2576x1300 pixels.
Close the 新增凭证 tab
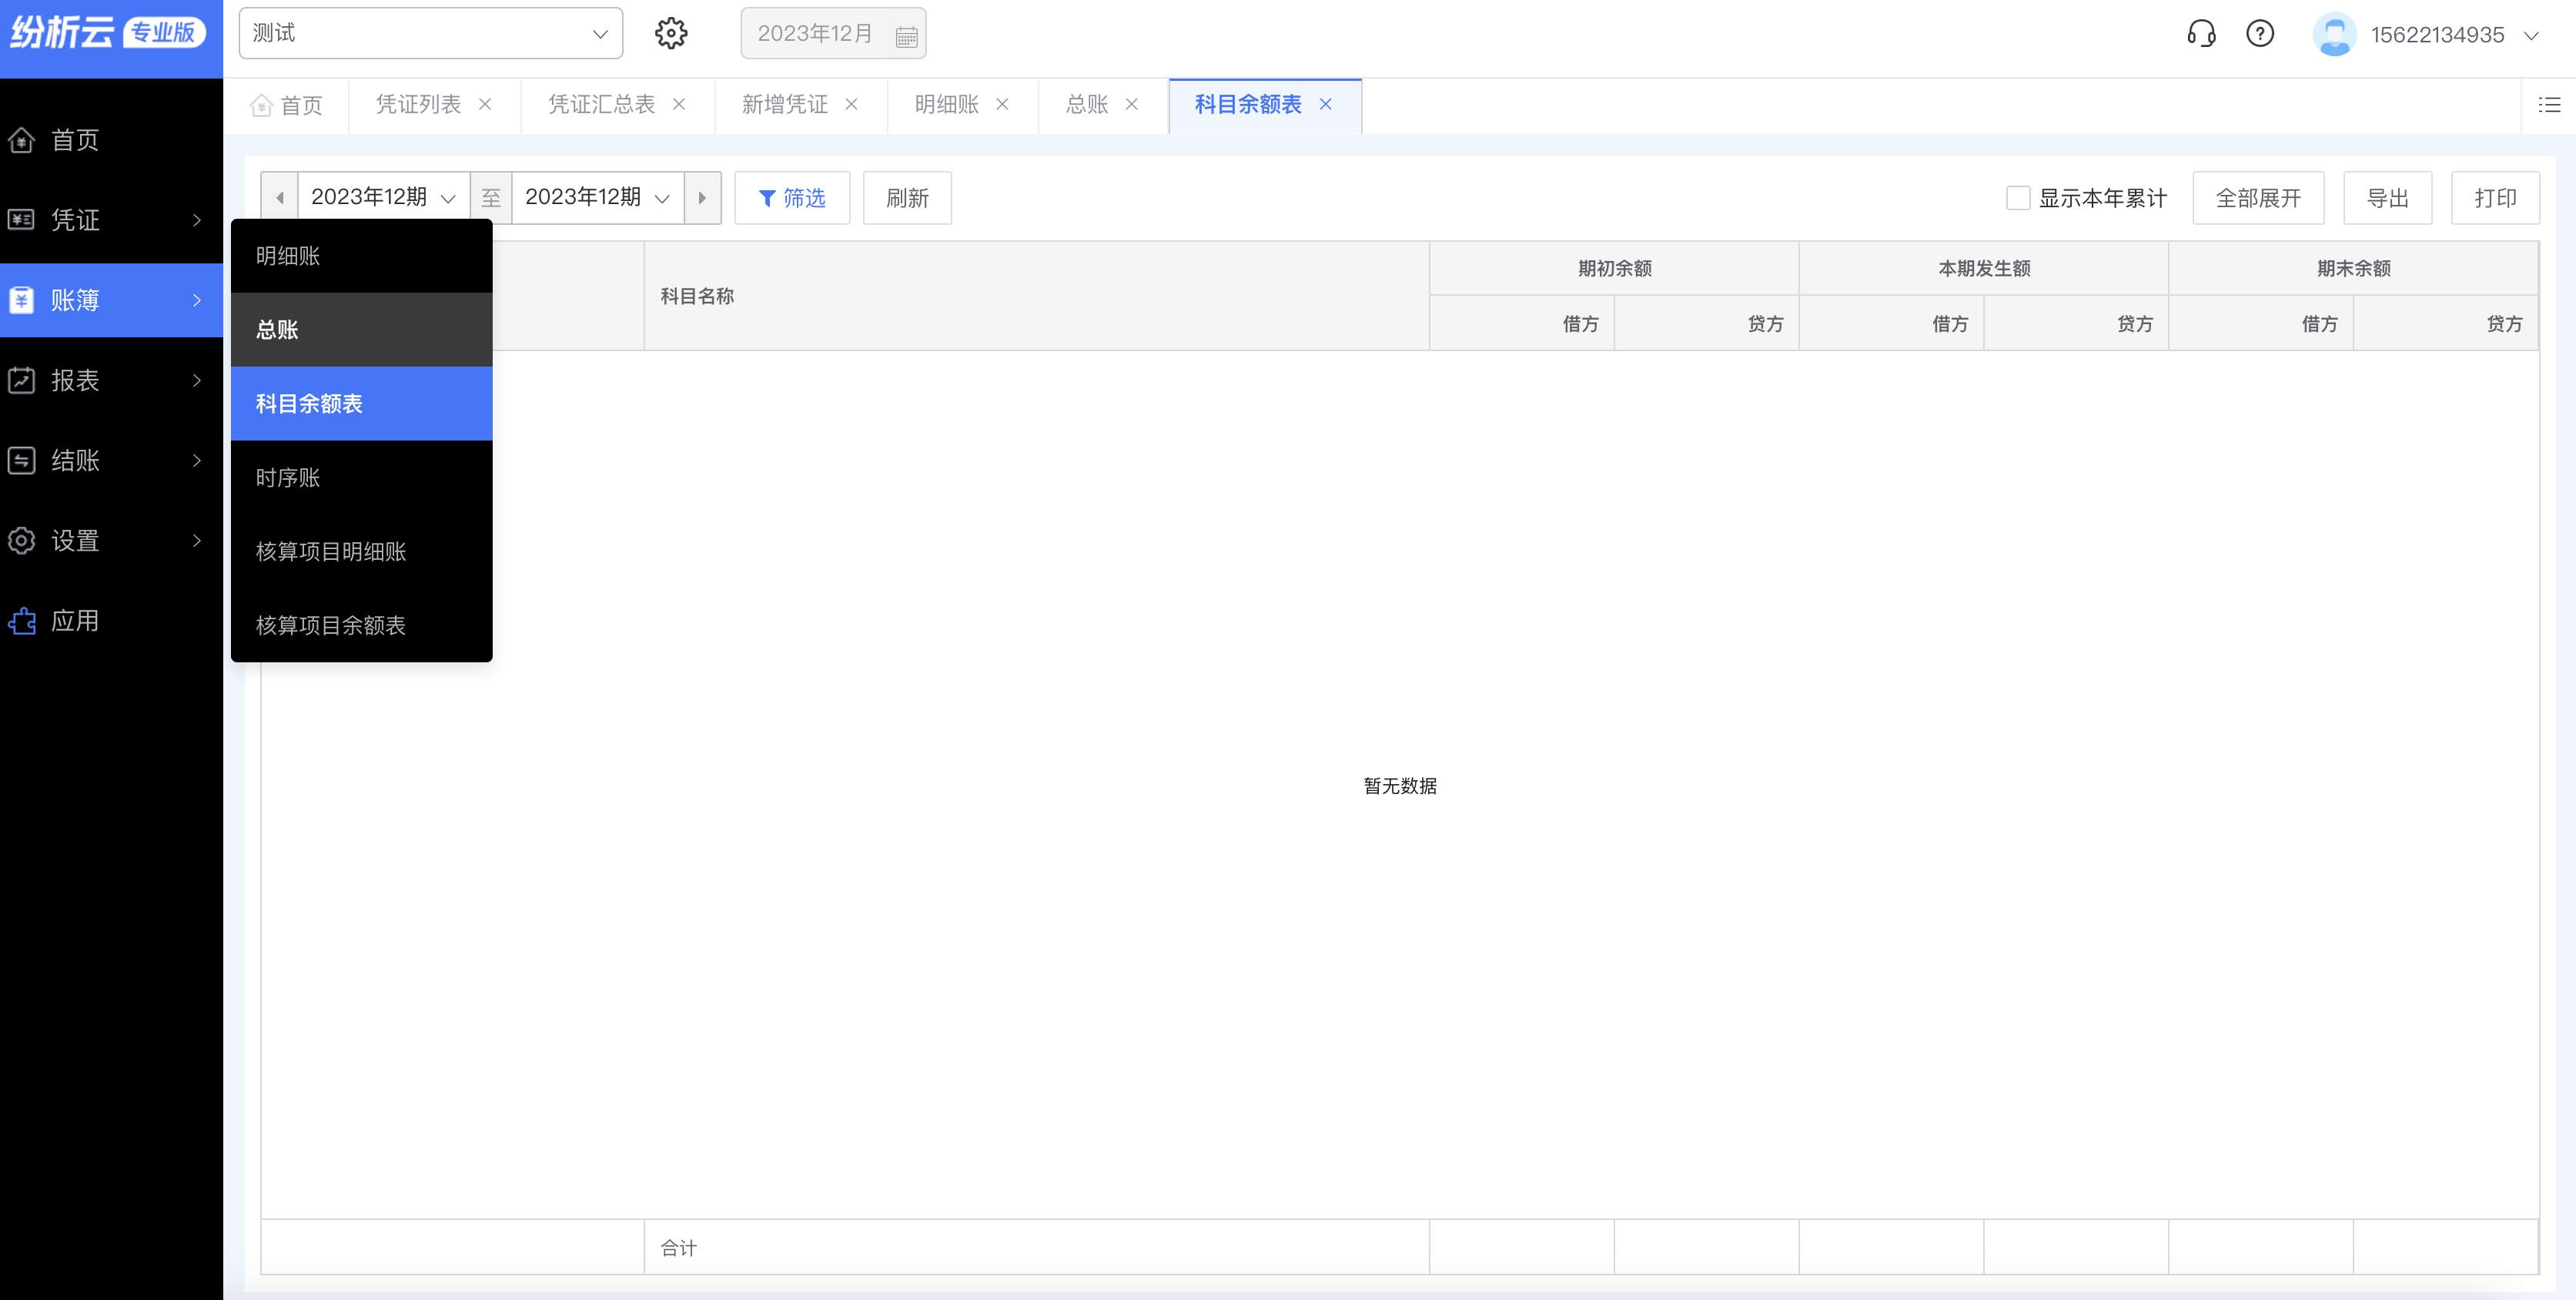coord(852,104)
